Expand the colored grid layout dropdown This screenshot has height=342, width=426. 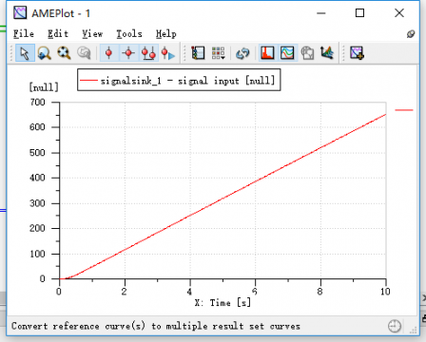pyautogui.click(x=218, y=53)
